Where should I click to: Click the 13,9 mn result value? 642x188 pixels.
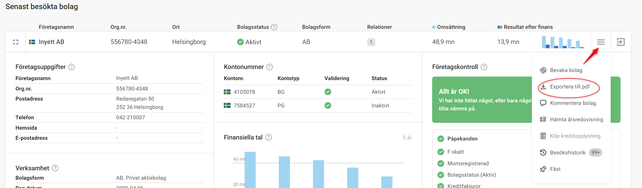508,42
